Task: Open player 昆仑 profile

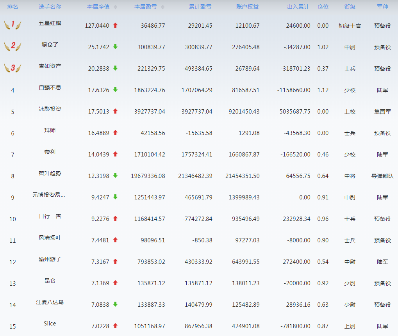Action: click(50, 281)
